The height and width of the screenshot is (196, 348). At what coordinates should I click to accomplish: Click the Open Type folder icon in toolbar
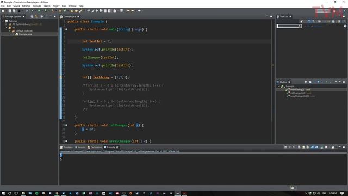72,11
